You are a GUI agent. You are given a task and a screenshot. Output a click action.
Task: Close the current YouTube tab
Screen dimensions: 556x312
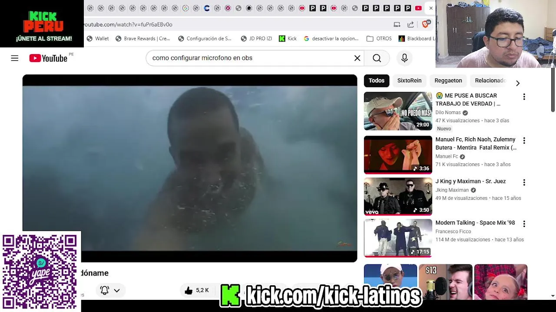click(430, 8)
